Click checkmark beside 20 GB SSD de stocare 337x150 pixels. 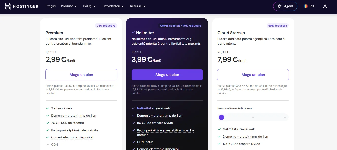coord(47,123)
